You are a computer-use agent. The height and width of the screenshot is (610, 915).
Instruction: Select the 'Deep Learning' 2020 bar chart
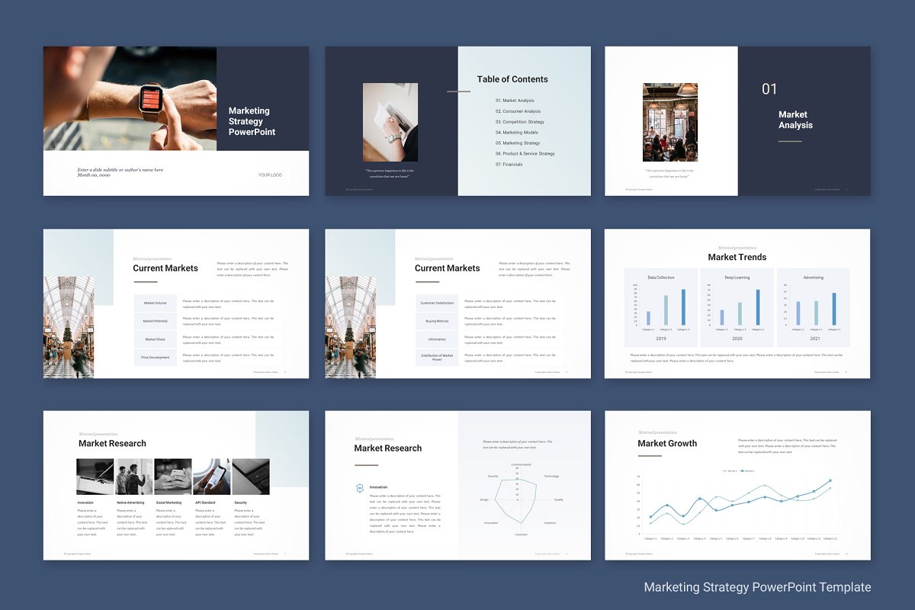pos(737,307)
